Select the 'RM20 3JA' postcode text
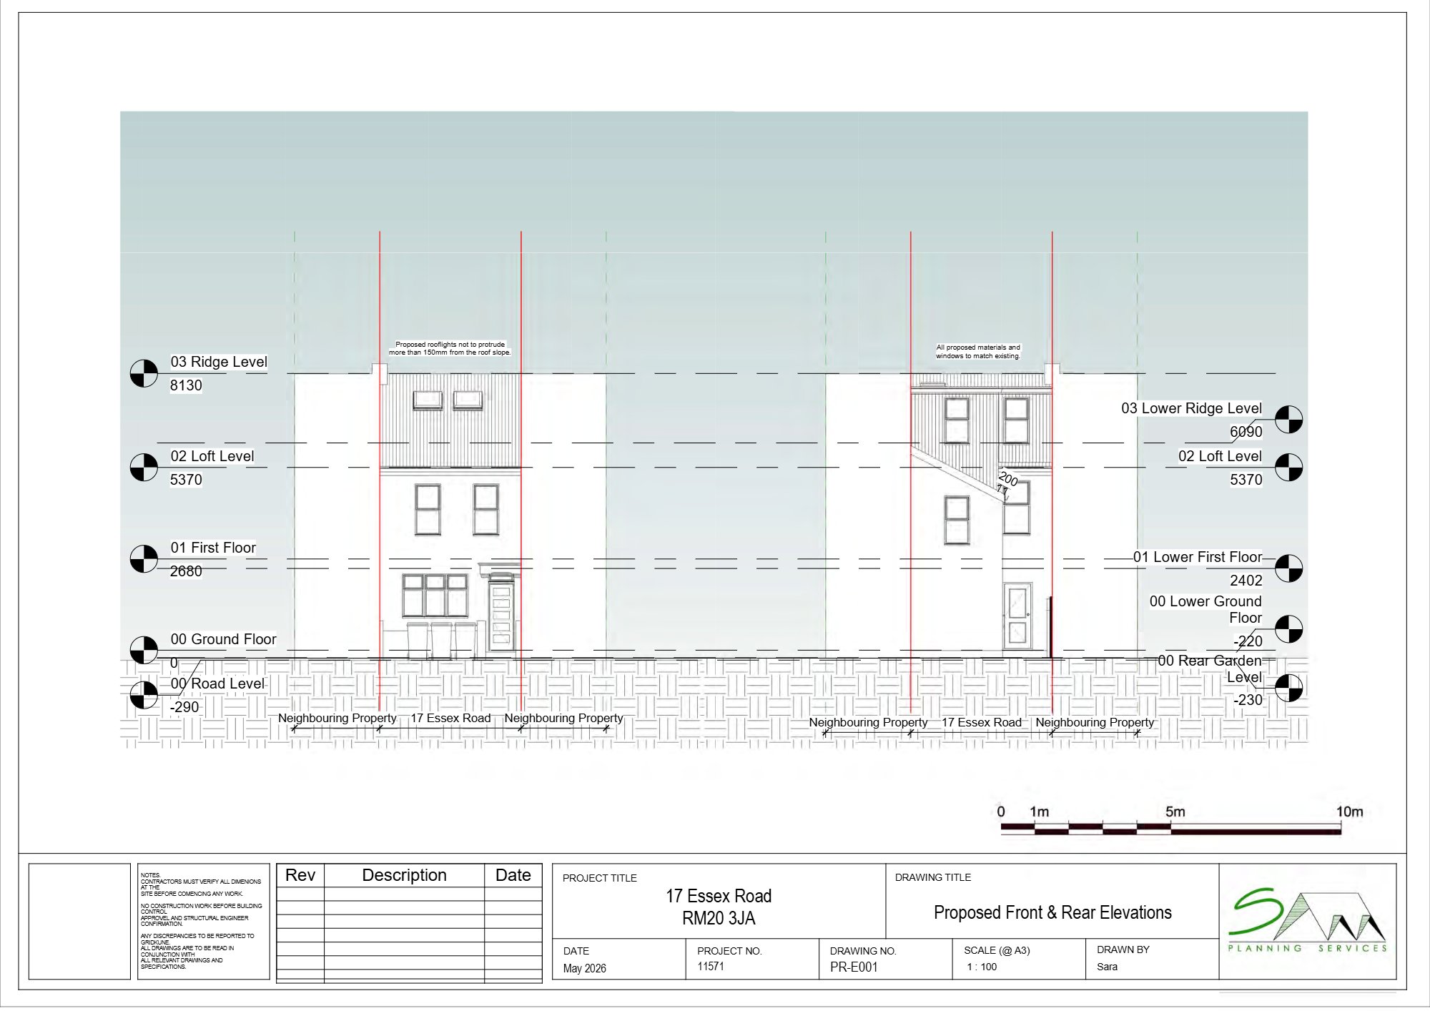Viewport: 1430px width, 1011px height. [x=719, y=918]
